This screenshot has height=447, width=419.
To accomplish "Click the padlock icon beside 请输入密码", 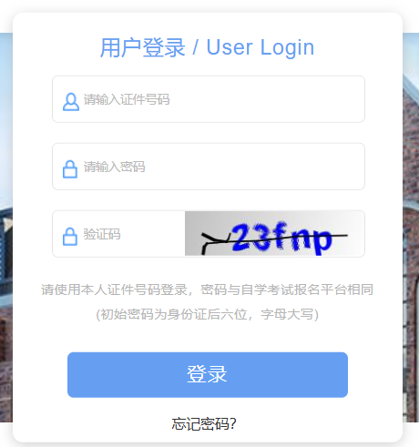I will click(x=70, y=169).
